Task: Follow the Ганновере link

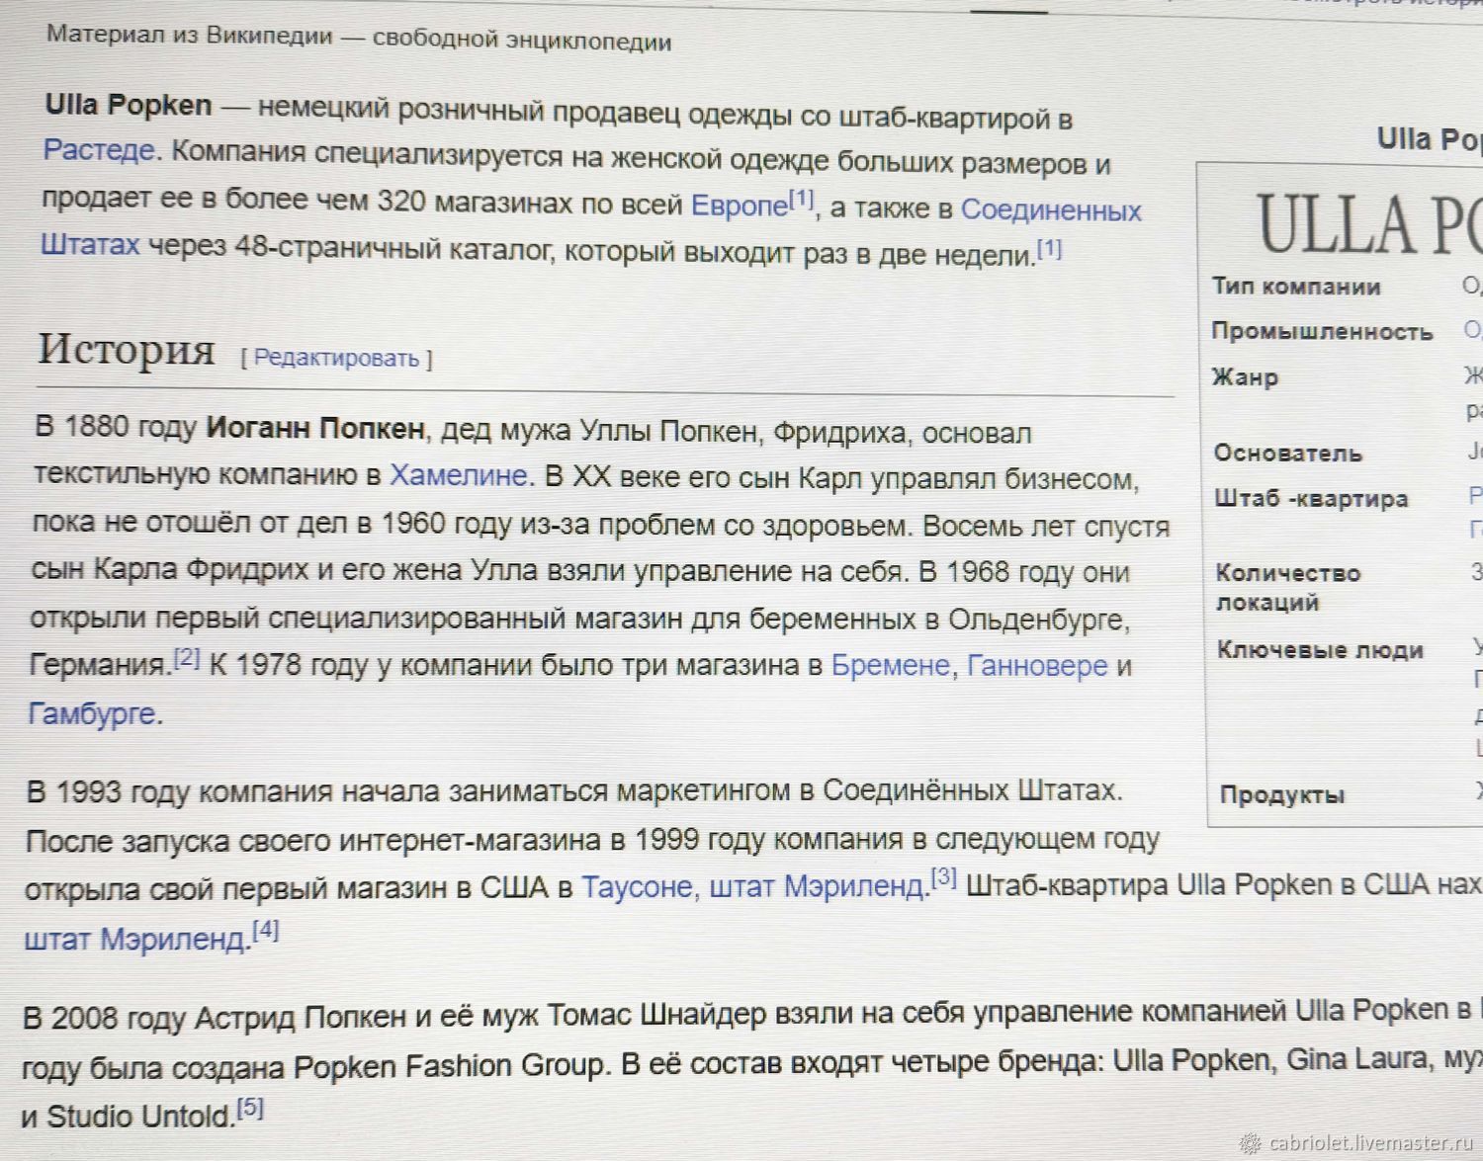Action: [x=1037, y=666]
